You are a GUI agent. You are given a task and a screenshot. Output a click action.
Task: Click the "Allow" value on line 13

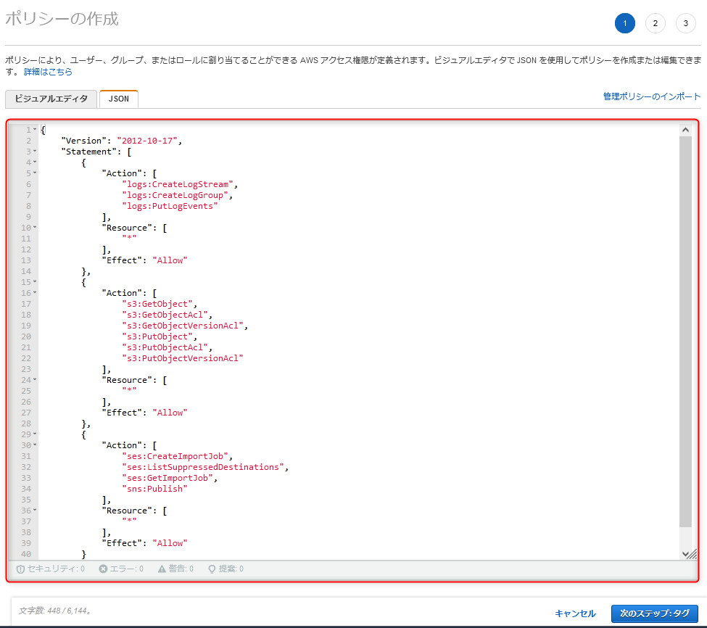(x=170, y=260)
